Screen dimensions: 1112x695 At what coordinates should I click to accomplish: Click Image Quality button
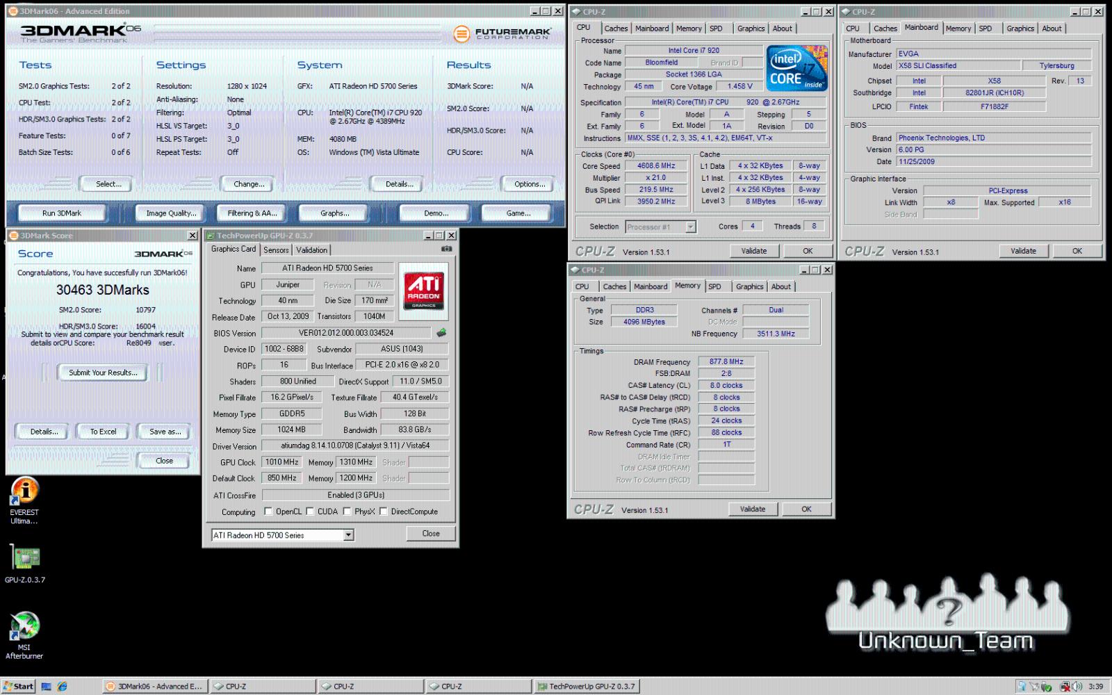pyautogui.click(x=171, y=213)
